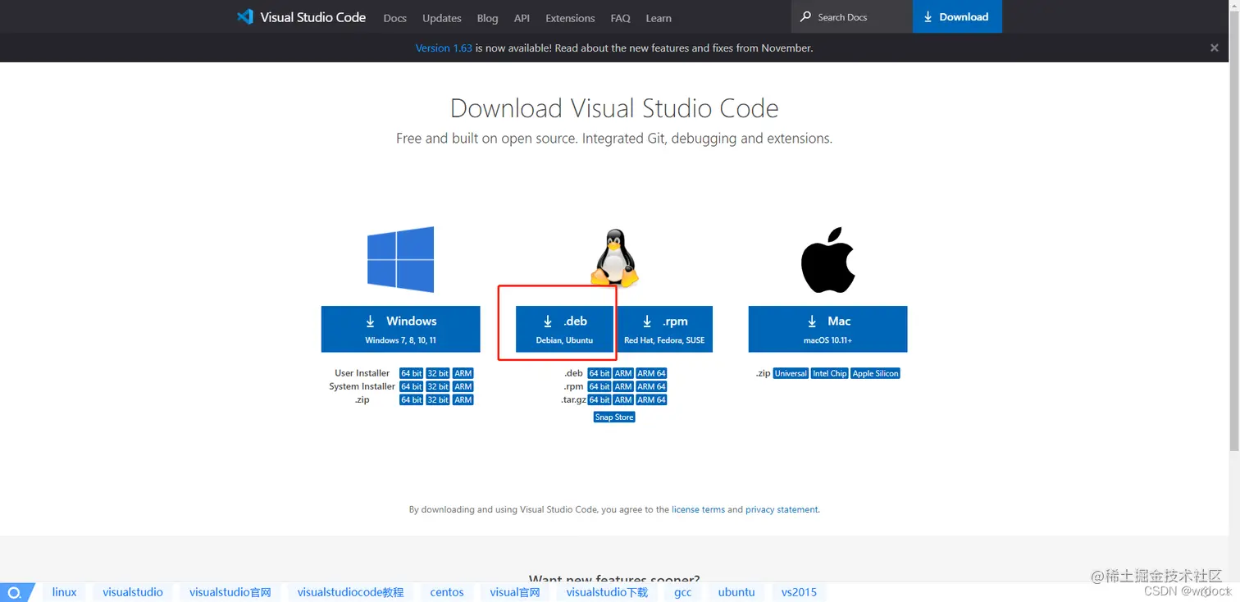Image resolution: width=1240 pixels, height=602 pixels.
Task: Click the centos suggestion tag
Action: click(447, 592)
